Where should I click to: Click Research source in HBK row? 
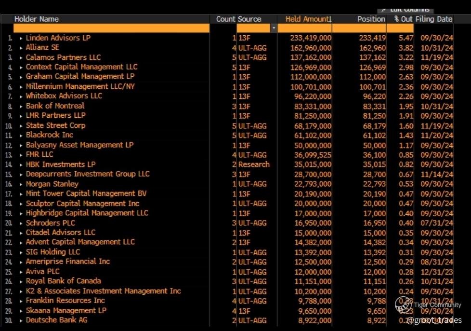coord(254,165)
